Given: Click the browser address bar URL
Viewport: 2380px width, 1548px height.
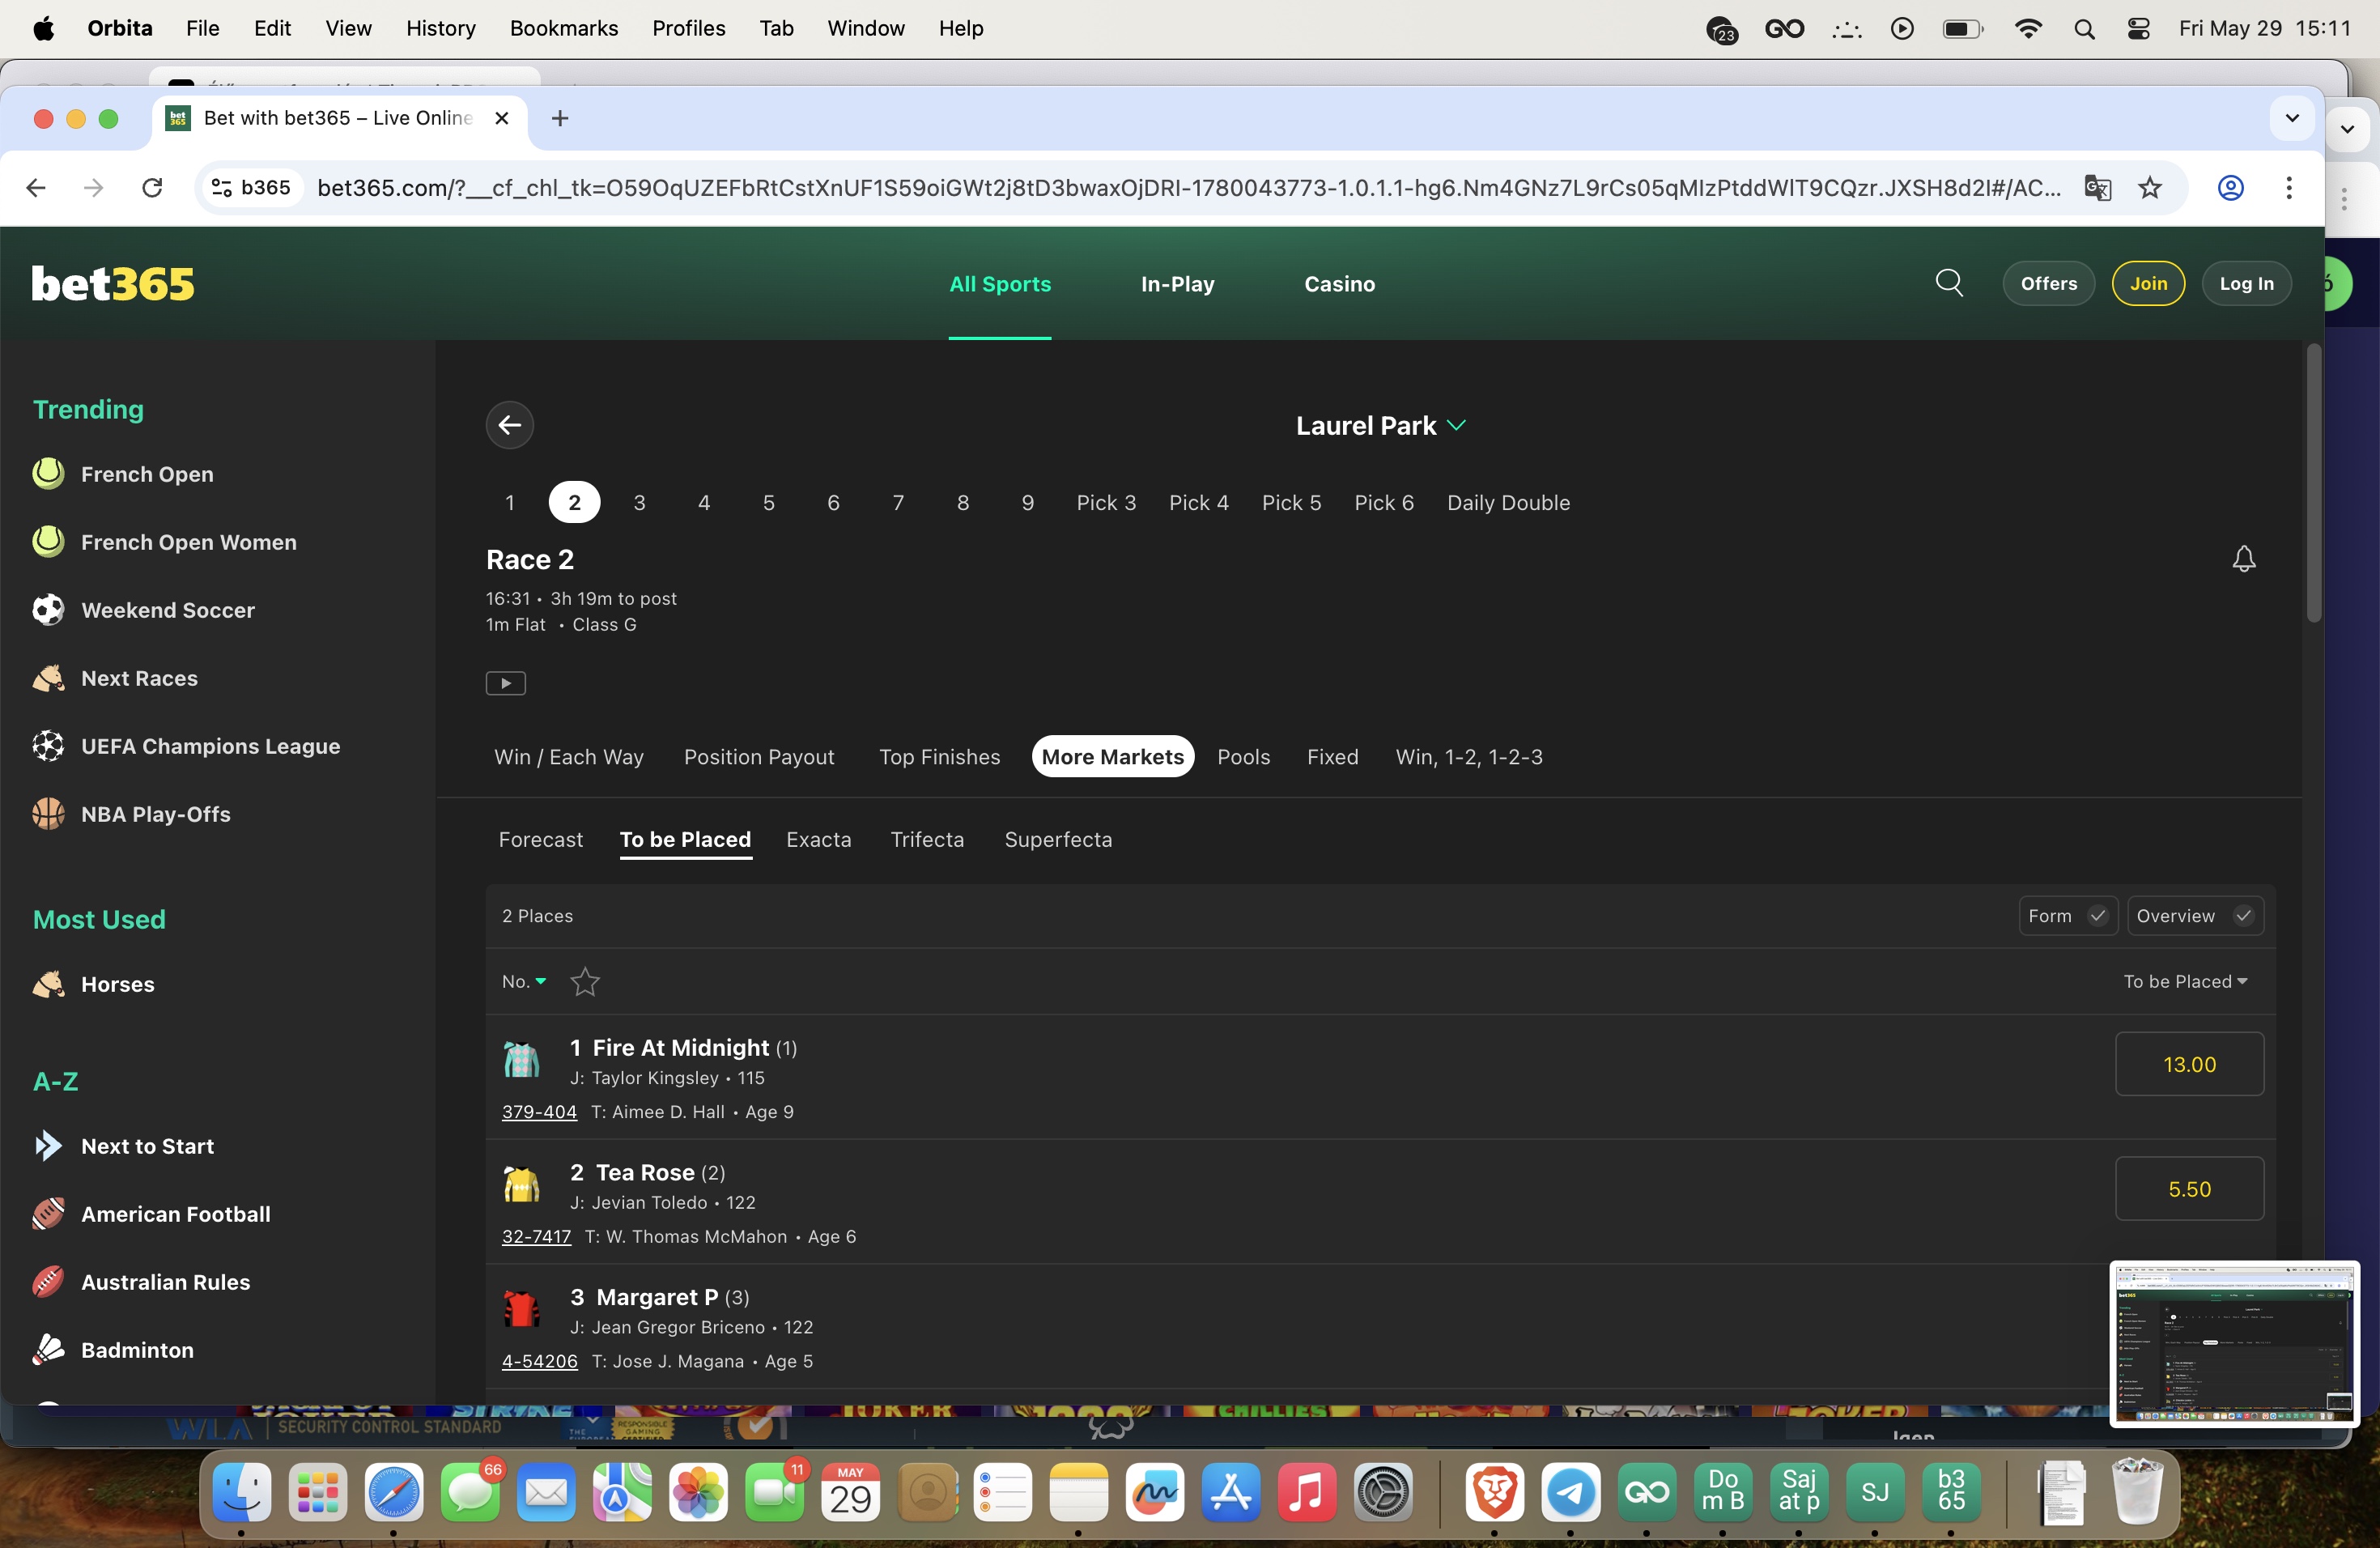Looking at the screenshot, I should point(1188,188).
